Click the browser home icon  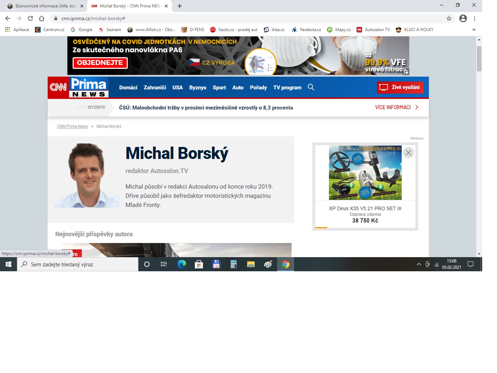pyautogui.click(x=42, y=18)
